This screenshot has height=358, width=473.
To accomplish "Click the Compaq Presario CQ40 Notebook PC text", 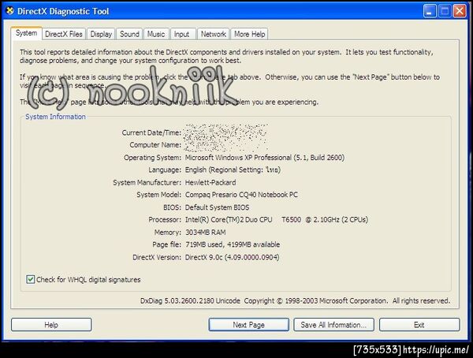I will tap(241, 195).
